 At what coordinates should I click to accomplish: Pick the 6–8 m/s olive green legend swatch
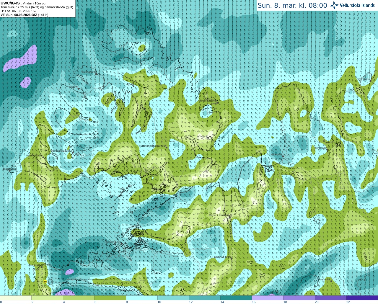click(110, 298)
